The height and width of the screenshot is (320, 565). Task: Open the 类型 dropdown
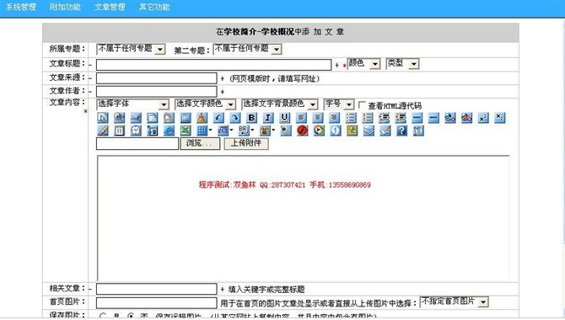click(402, 64)
